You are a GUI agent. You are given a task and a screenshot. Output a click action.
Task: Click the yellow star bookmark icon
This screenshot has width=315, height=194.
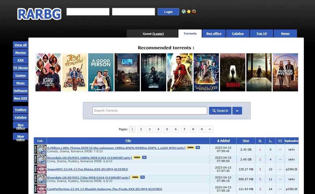point(189,11)
